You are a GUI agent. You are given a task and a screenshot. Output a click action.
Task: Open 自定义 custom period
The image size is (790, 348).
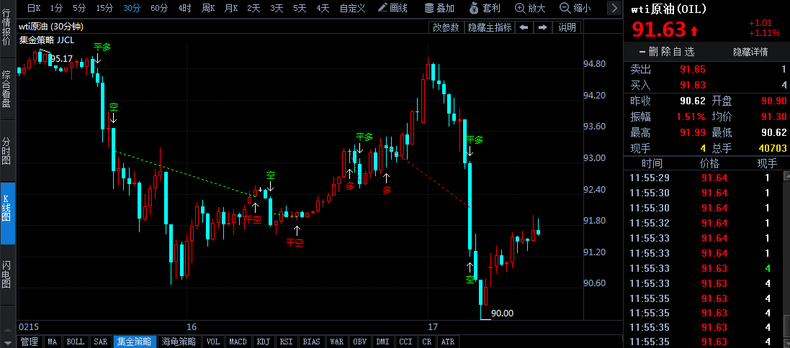pos(353,7)
